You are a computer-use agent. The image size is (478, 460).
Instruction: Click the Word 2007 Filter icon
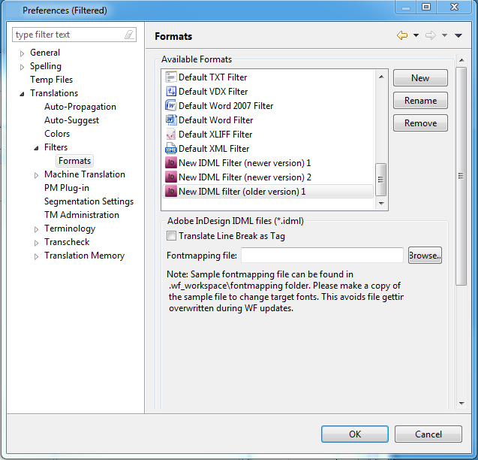pos(171,106)
